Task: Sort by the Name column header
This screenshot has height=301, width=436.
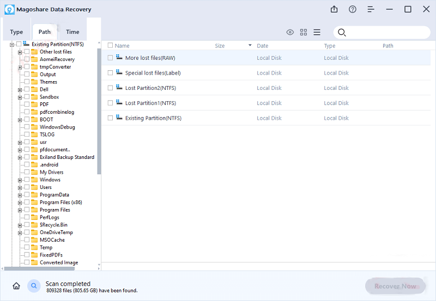Action: click(x=122, y=46)
